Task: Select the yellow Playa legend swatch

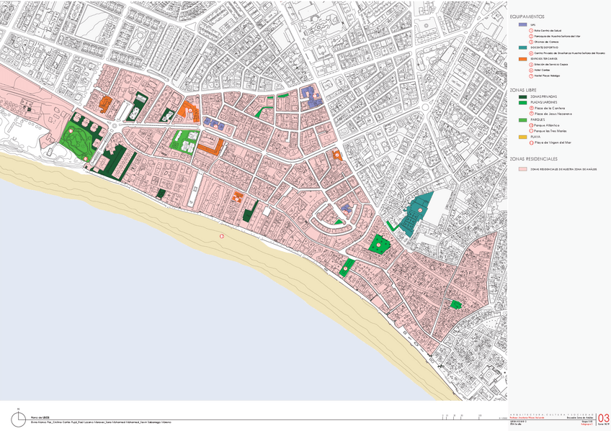Action: point(522,137)
